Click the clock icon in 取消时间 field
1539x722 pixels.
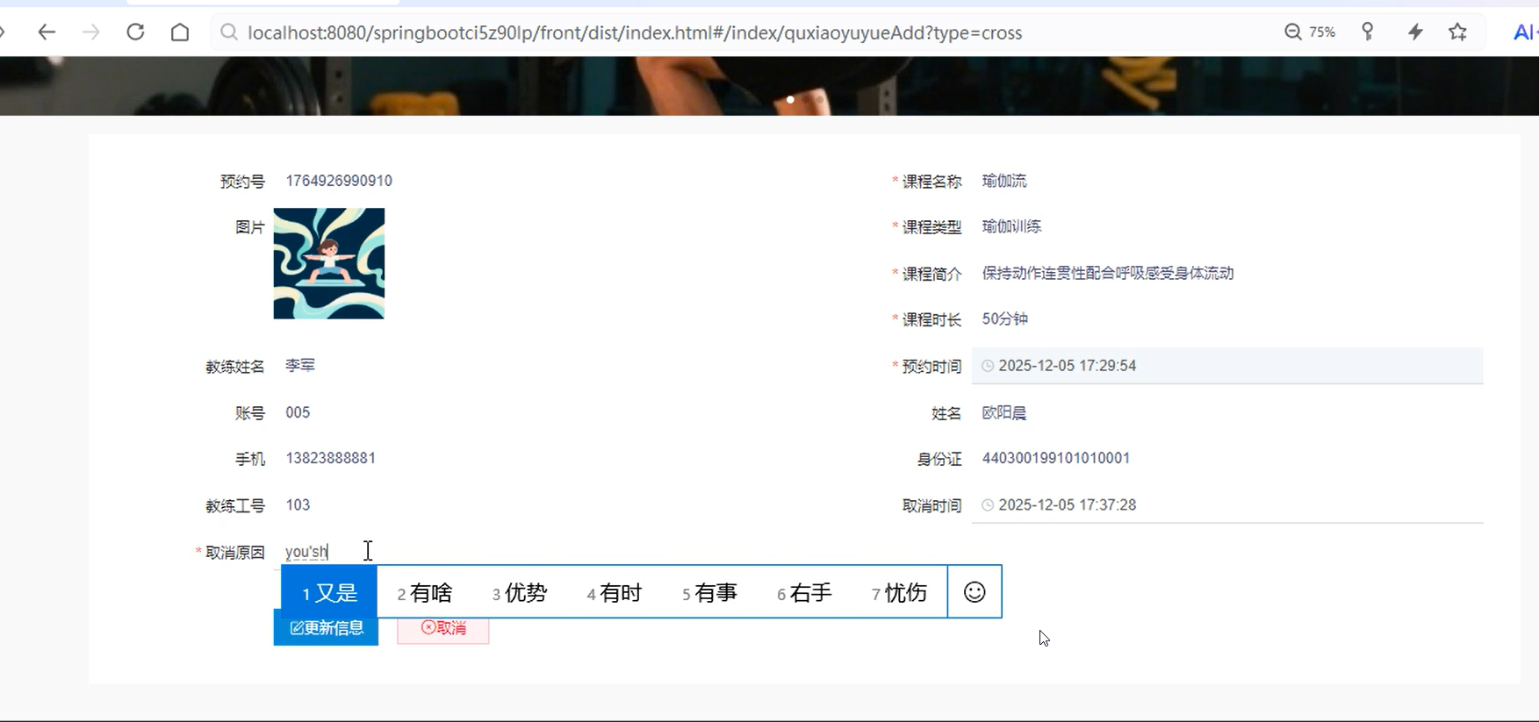988,505
